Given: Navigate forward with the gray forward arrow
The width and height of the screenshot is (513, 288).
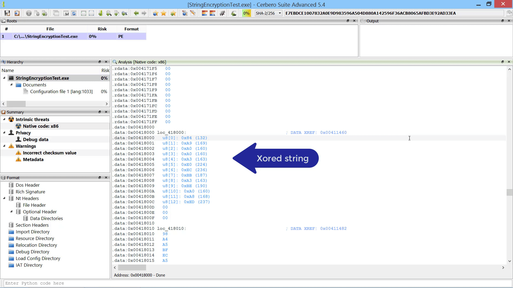Looking at the screenshot, I should click(x=144, y=13).
